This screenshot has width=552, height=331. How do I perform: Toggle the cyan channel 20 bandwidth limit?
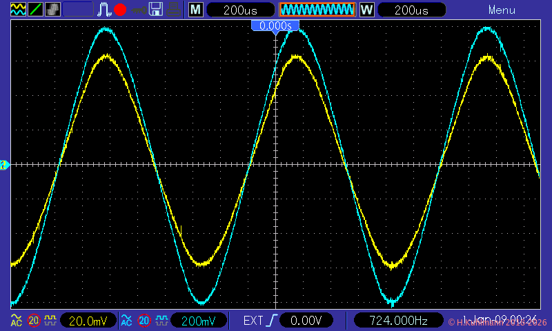pyautogui.click(x=144, y=321)
